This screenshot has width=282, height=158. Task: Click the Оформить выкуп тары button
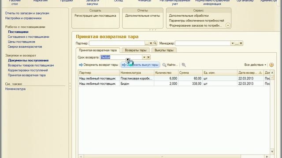(x=140, y=65)
